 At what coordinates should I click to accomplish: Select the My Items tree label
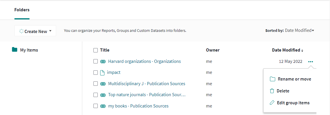click(x=29, y=50)
